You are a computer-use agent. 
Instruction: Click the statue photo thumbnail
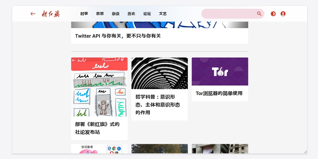coord(160,151)
